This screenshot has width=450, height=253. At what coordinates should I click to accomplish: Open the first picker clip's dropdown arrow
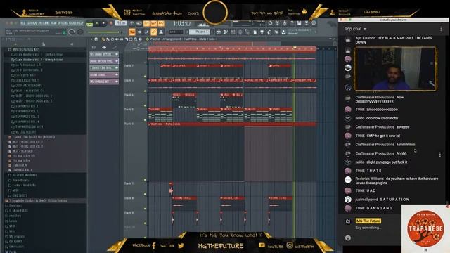click(x=117, y=54)
